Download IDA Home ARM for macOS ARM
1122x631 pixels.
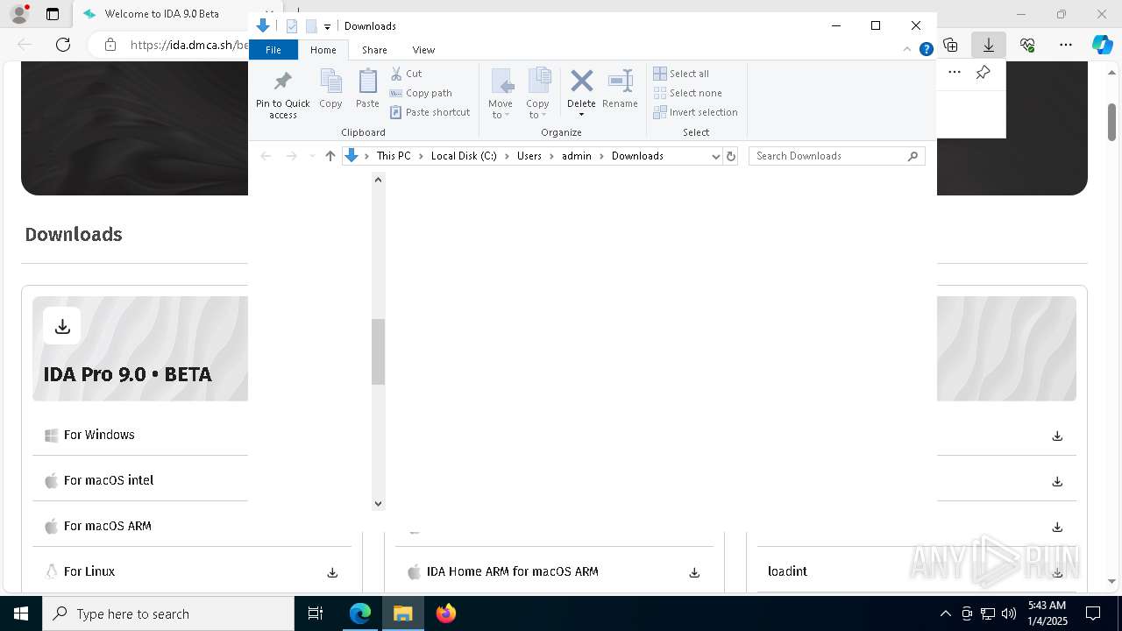694,572
